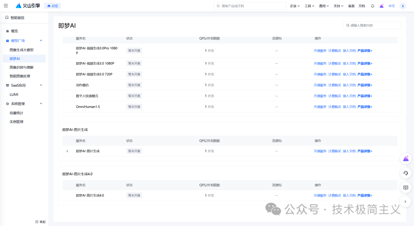This screenshot has width=414, height=226.
Task: Open 图像识别与理解 in sidebar
Action: pos(21,67)
